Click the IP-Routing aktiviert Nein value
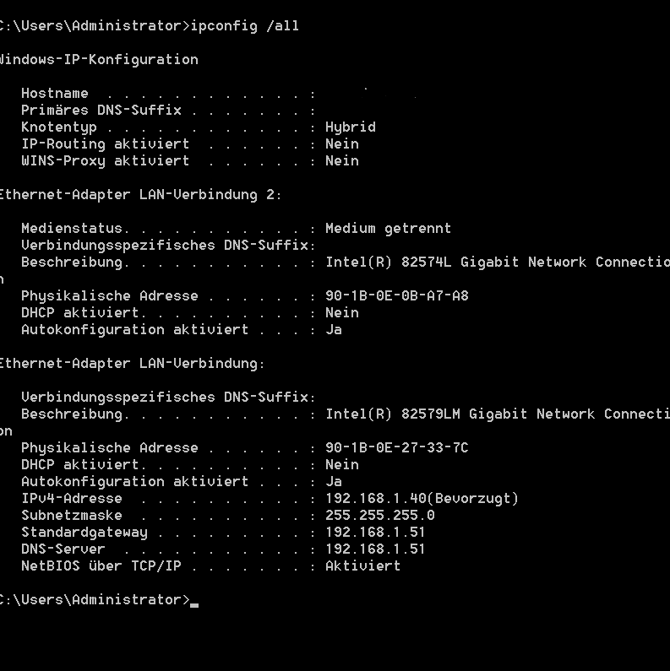The width and height of the screenshot is (670, 671). [342, 143]
